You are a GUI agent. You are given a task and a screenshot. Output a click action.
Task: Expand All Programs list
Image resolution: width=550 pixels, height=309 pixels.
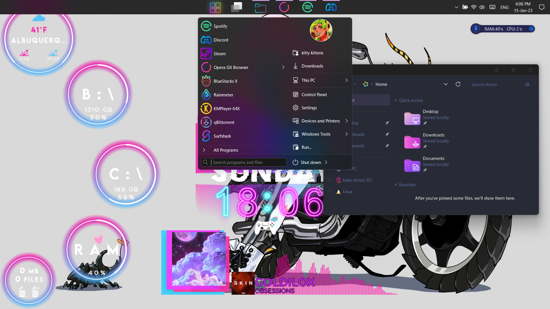[243, 150]
